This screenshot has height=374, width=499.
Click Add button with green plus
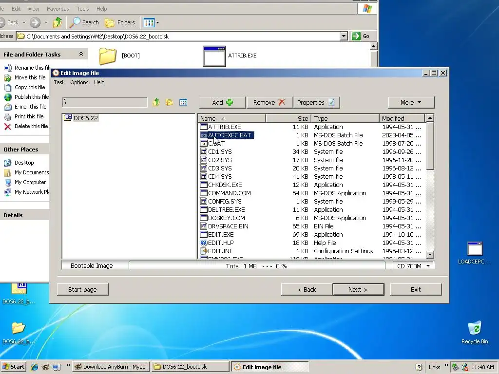pos(222,102)
